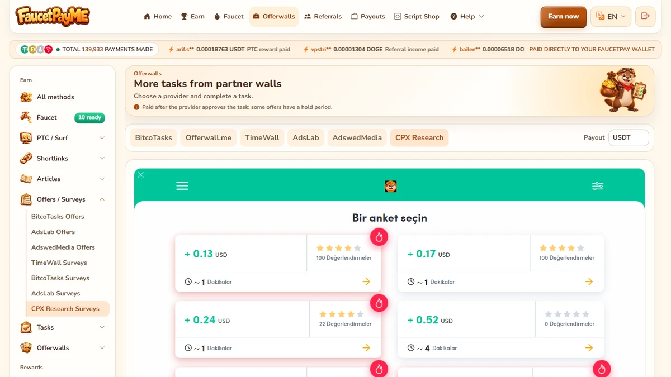671x377 pixels.
Task: Switch to the AdsLab provider tab
Action: (x=306, y=138)
